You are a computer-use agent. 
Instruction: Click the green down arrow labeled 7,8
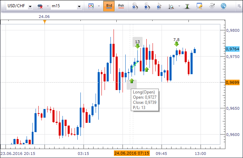click(176, 44)
